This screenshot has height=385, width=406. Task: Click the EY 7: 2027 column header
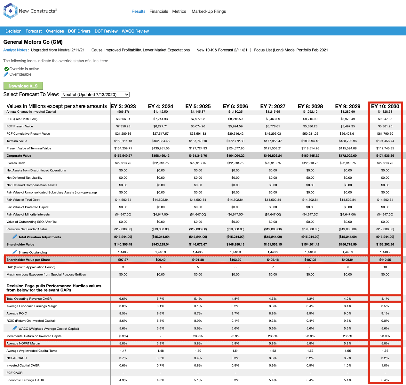(273, 106)
